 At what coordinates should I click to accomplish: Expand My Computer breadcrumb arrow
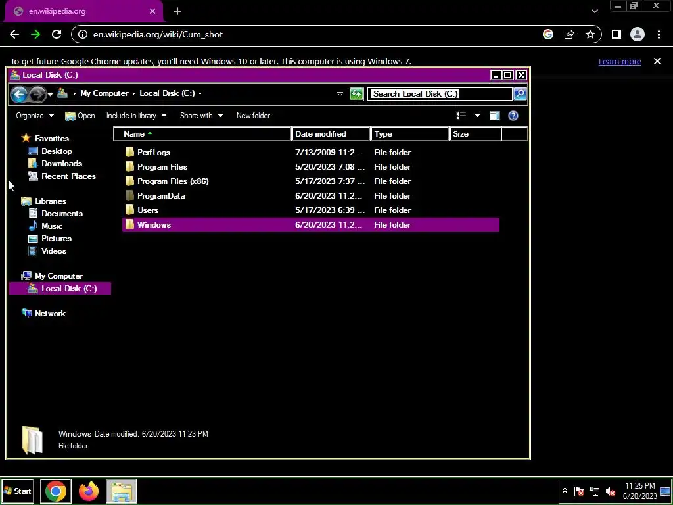[133, 93]
